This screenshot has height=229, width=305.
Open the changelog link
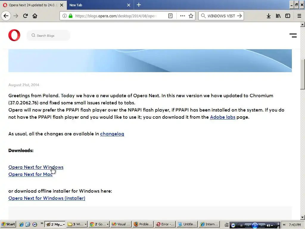click(112, 134)
